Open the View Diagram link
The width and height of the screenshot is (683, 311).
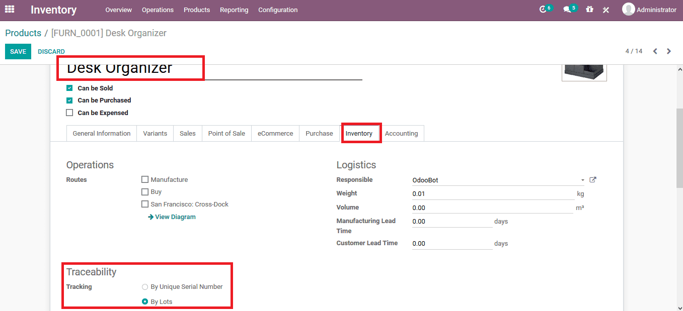tap(172, 217)
